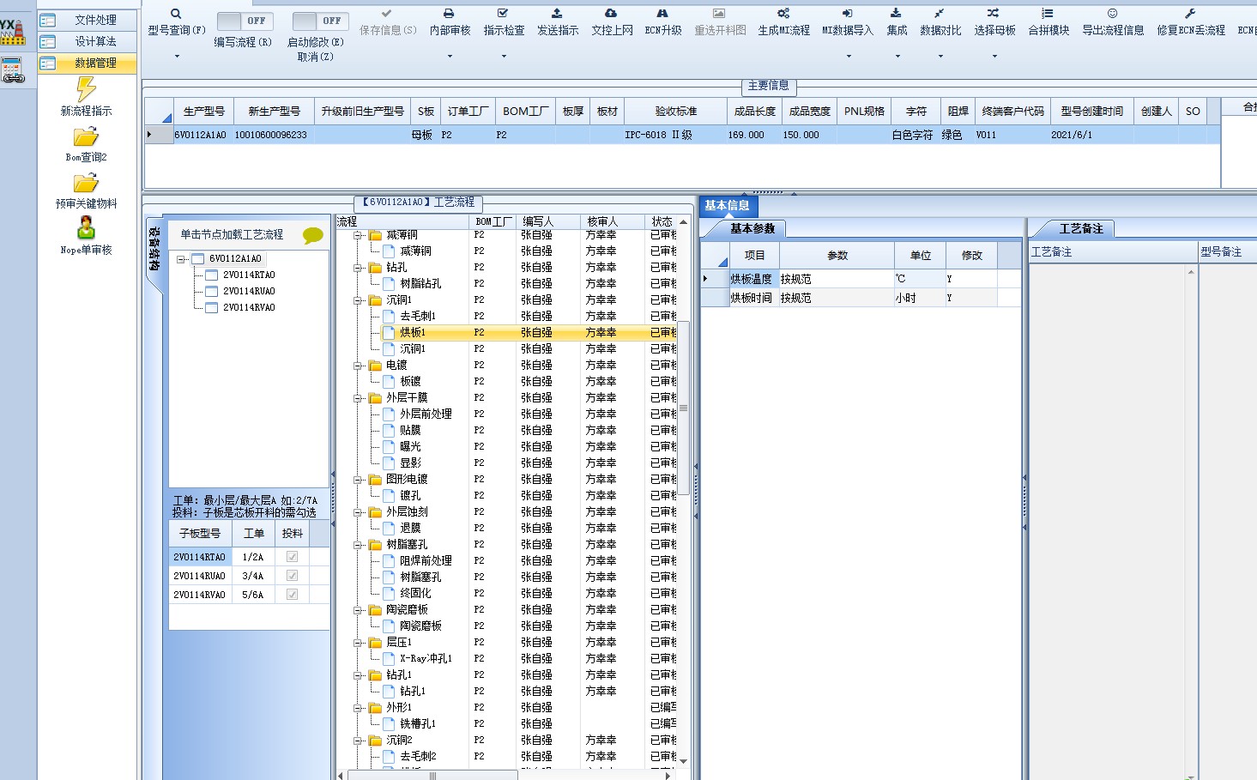The image size is (1257, 780).
Task: Click the yellow speech bubble icon
Action: tap(313, 235)
